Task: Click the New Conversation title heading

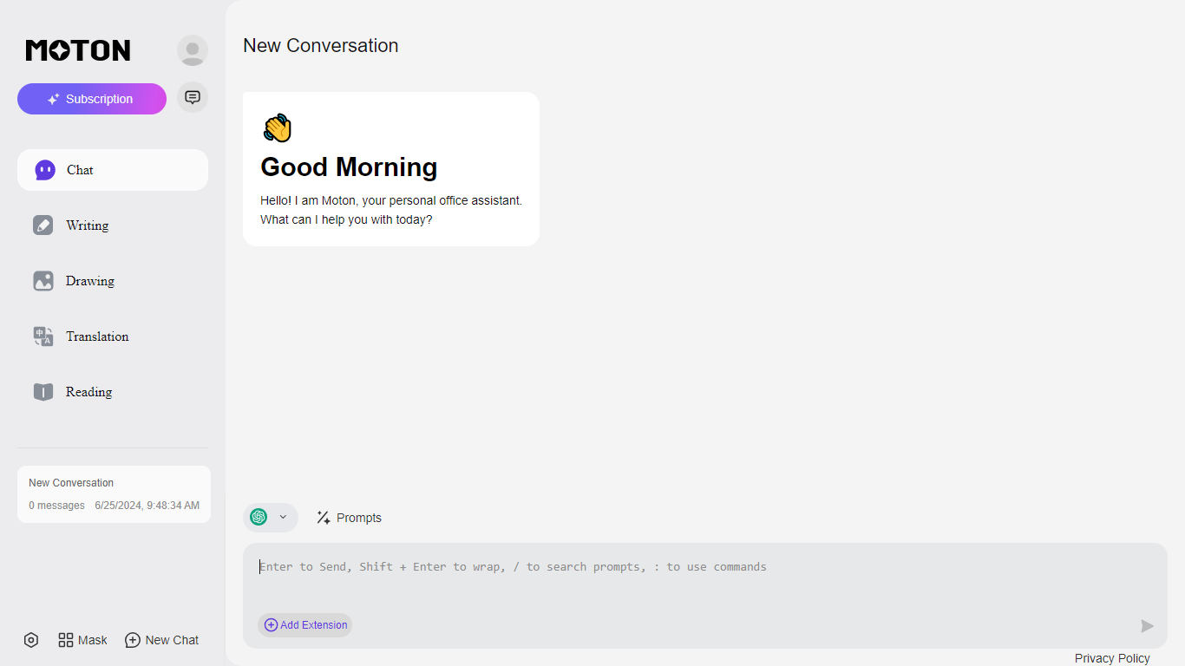Action: pyautogui.click(x=321, y=46)
